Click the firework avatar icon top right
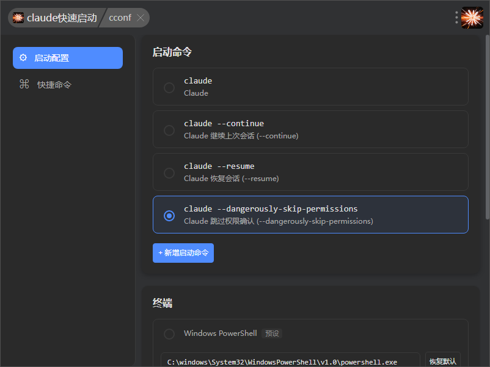The image size is (490, 367). [x=472, y=18]
